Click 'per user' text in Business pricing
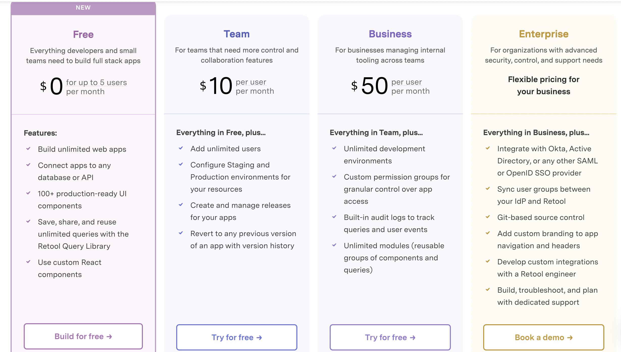The width and height of the screenshot is (621, 352). coord(406,82)
